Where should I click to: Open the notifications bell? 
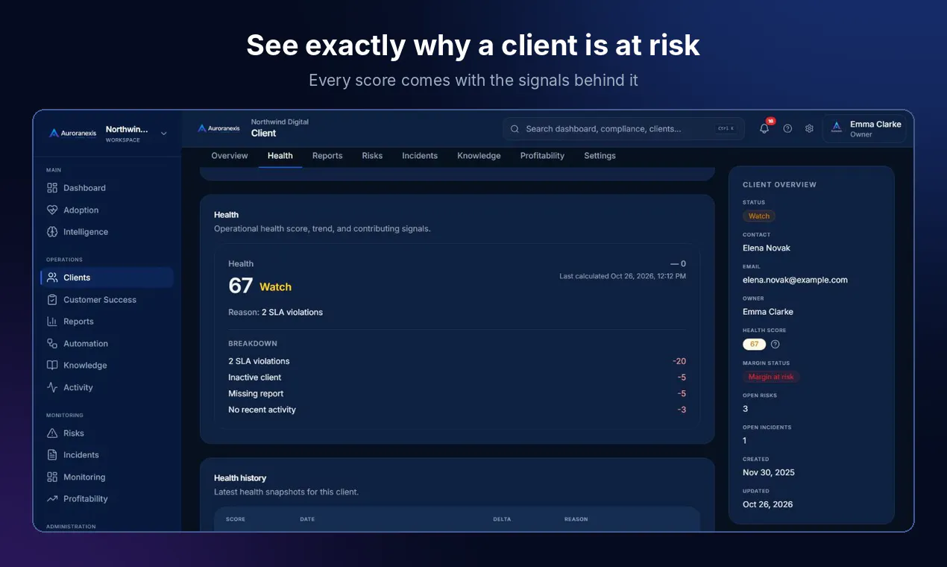point(764,128)
